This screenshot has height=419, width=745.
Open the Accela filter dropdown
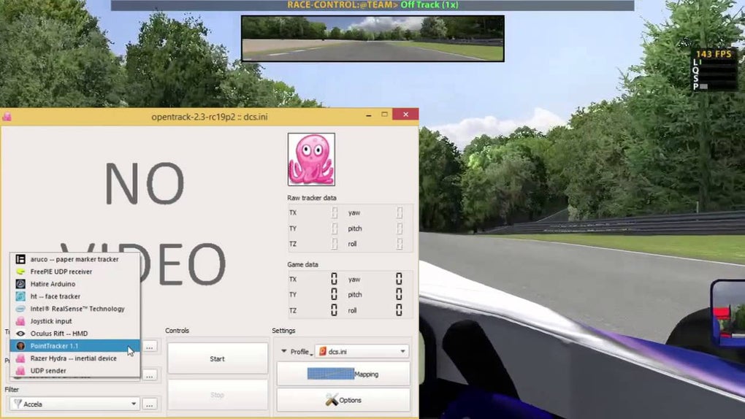pyautogui.click(x=74, y=404)
